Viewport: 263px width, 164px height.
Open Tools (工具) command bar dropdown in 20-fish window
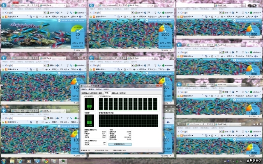click(x=74, y=16)
